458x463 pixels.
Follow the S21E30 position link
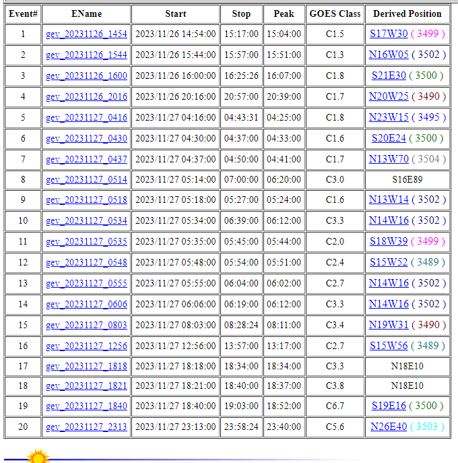pyautogui.click(x=389, y=75)
